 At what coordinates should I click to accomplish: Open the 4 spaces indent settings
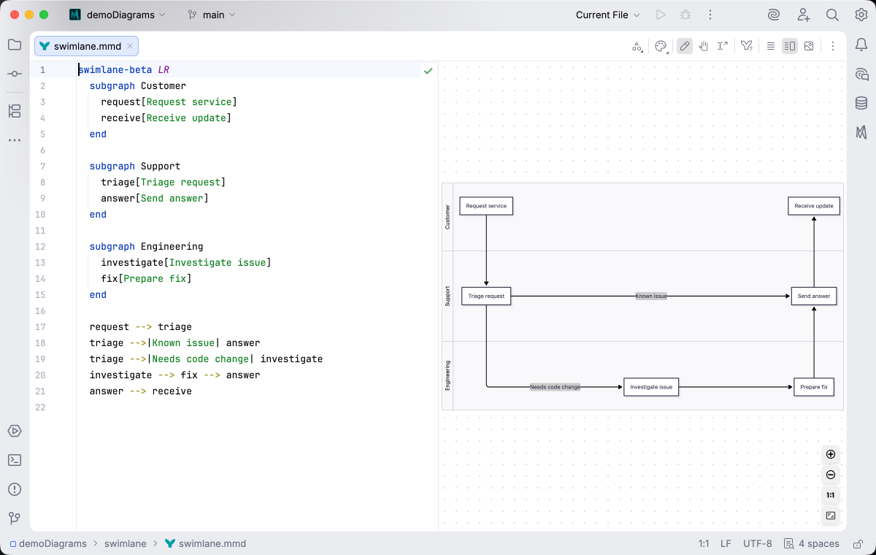click(x=811, y=543)
